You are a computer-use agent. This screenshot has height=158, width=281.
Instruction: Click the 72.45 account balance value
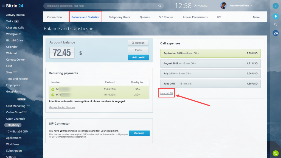click(62, 53)
